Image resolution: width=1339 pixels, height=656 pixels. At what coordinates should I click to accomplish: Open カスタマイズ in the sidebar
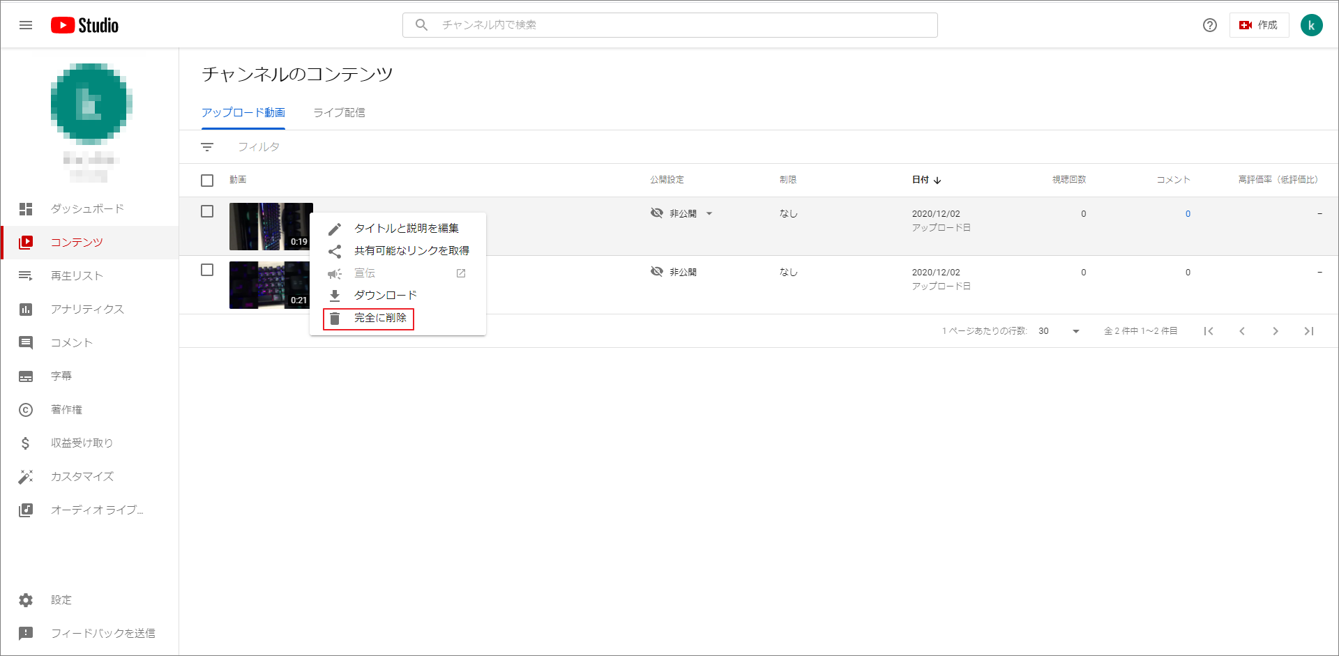point(89,476)
